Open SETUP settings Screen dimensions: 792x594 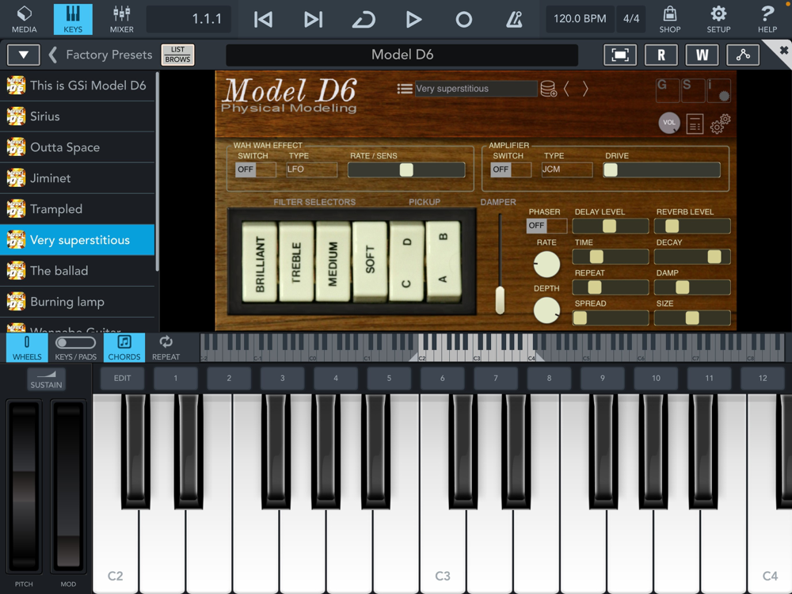click(718, 19)
